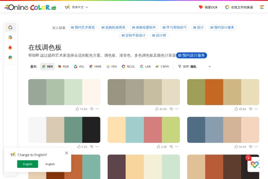Select LAB display format

[x=145, y=67]
